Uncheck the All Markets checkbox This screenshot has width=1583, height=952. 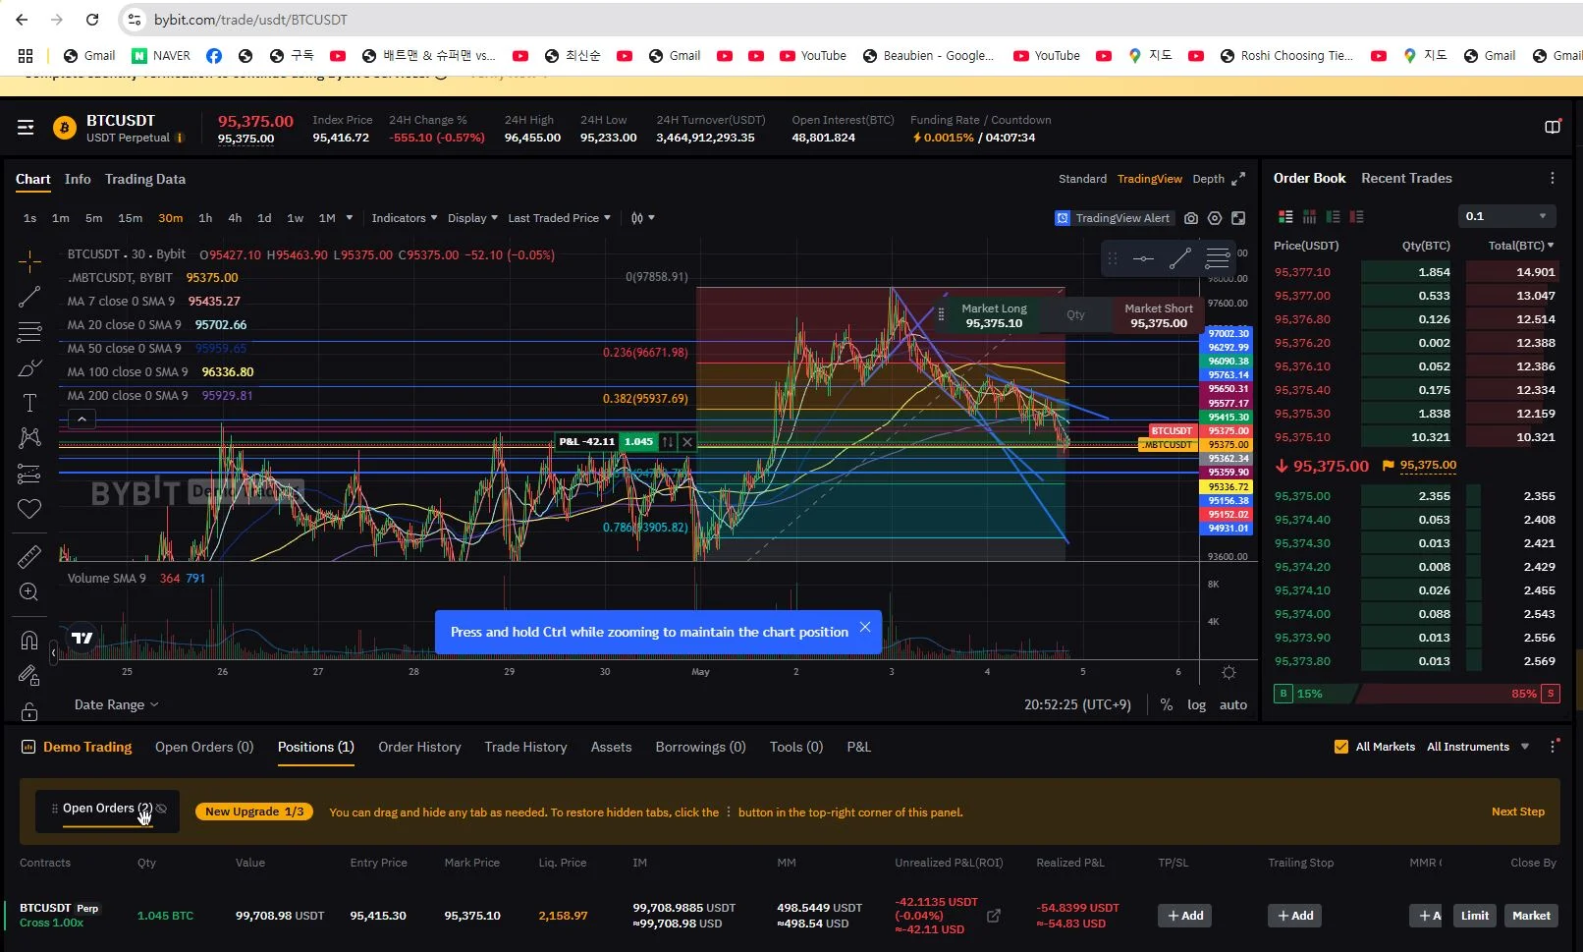coord(1341,747)
